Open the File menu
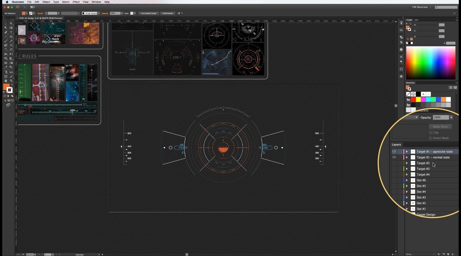Viewport: 461px width, 256px height. pyautogui.click(x=29, y=2)
